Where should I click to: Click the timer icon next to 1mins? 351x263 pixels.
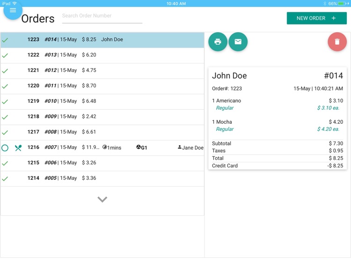coord(104,147)
